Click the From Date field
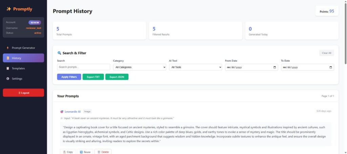This screenshot has height=154, width=347. point(251,67)
